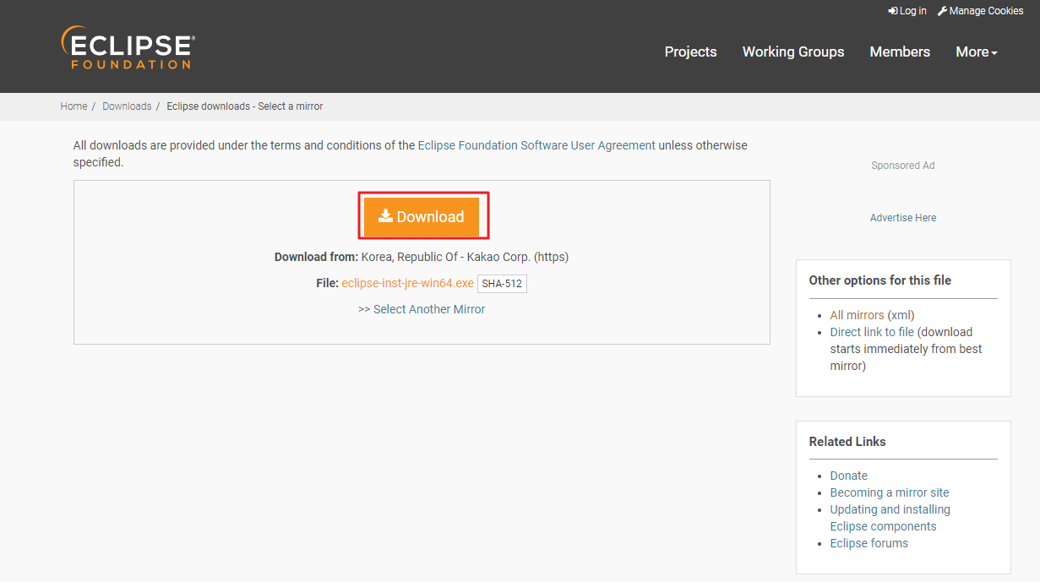Click the Eclipse Foundation logo
Viewport: 1040px width, 582px height.
[128, 47]
